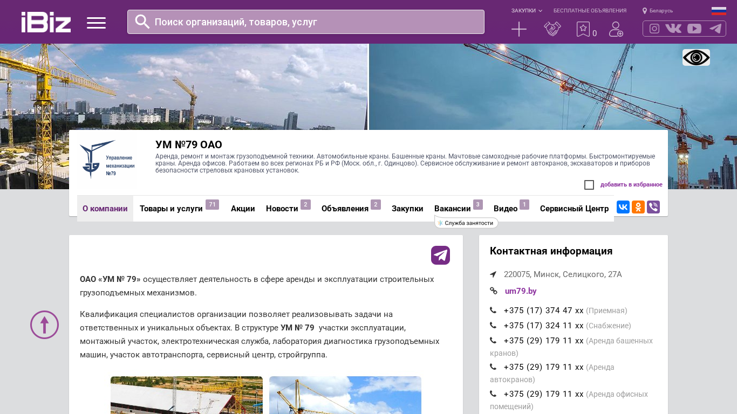Share via Odnoklassniki icon
Viewport: 737px width, 414px height.
point(638,207)
